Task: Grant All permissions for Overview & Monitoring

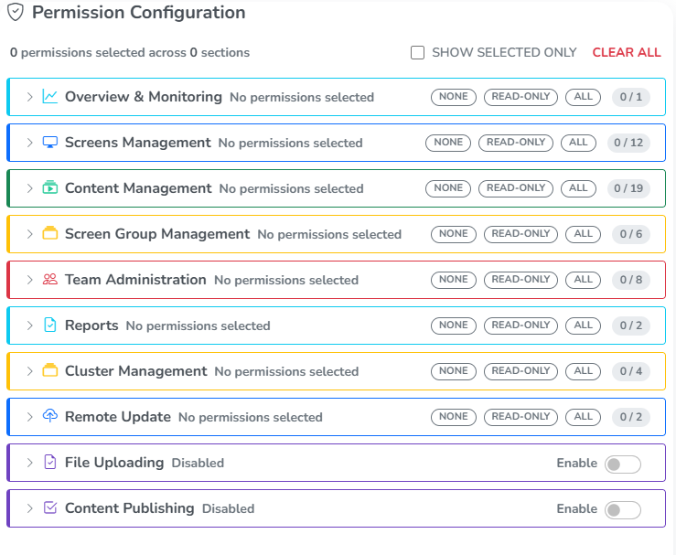Action: pos(583,97)
